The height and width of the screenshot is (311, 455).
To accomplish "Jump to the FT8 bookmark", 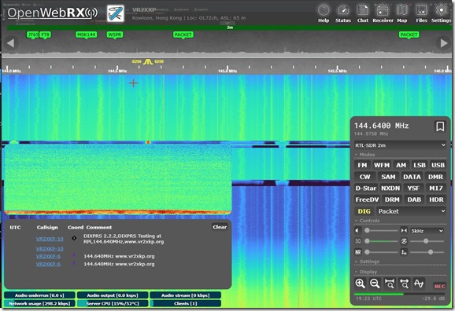I will (x=46, y=35).
